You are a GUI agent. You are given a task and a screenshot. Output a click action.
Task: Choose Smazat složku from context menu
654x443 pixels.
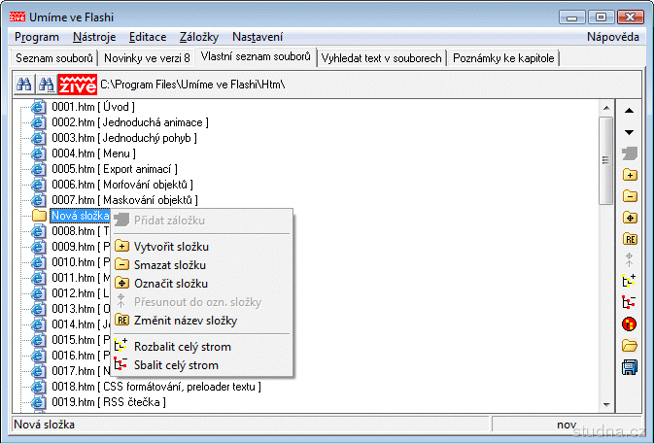tap(202, 265)
